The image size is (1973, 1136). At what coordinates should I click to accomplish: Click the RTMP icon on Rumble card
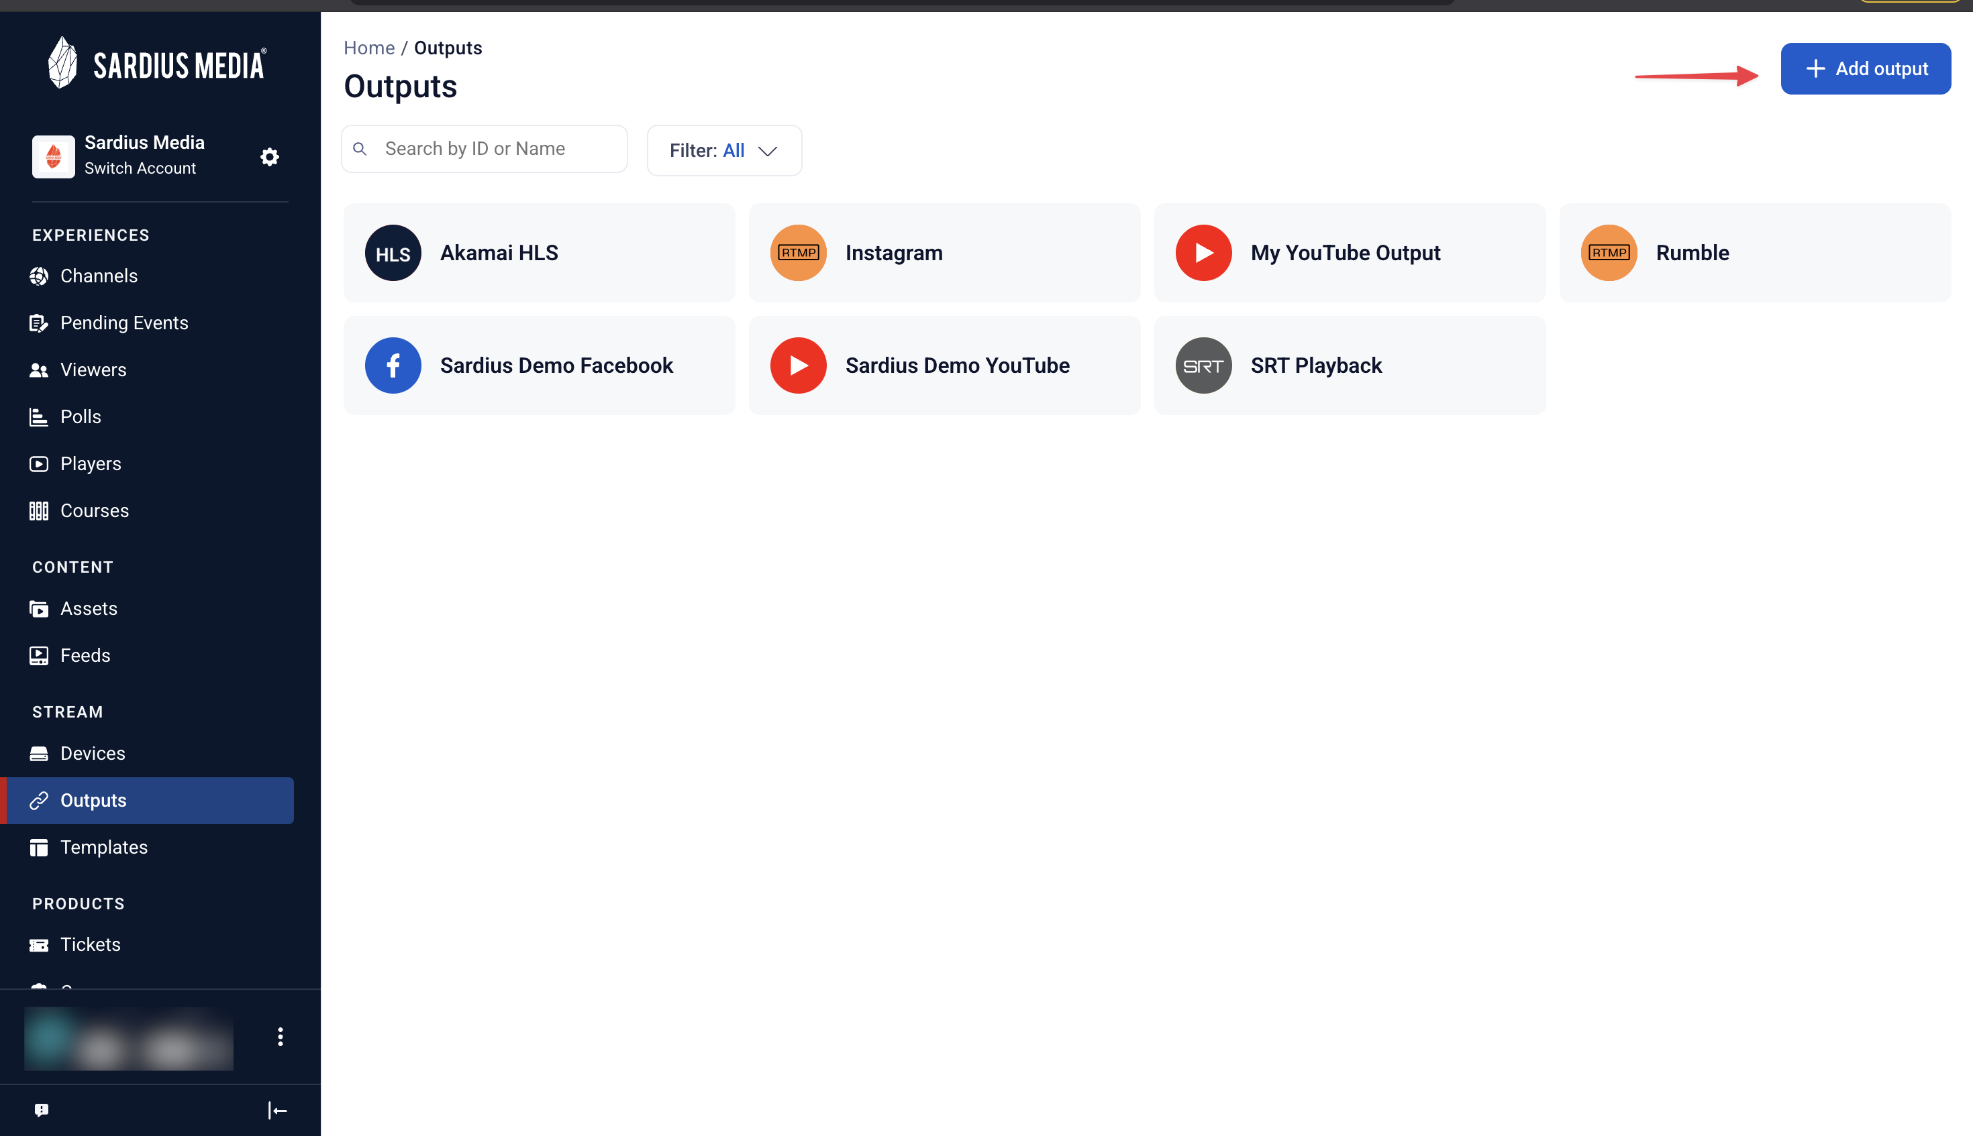coord(1609,253)
